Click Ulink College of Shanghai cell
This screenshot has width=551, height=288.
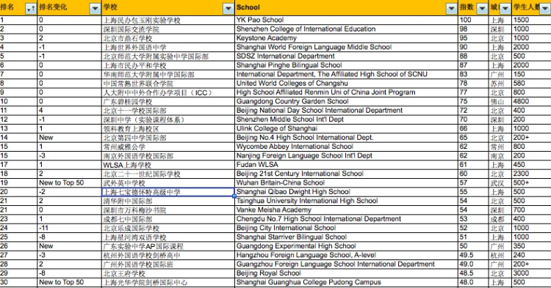pos(347,128)
